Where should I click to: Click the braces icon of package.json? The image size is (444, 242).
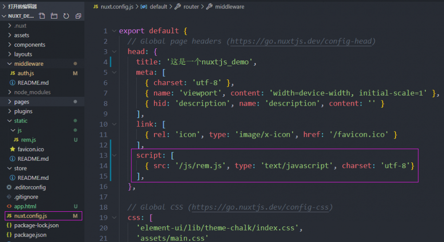(x=9, y=234)
